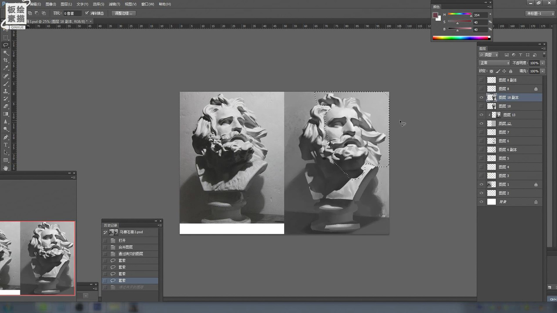Click the foreground color swatch in Color panel
This screenshot has height=313, width=557.
[435, 15]
